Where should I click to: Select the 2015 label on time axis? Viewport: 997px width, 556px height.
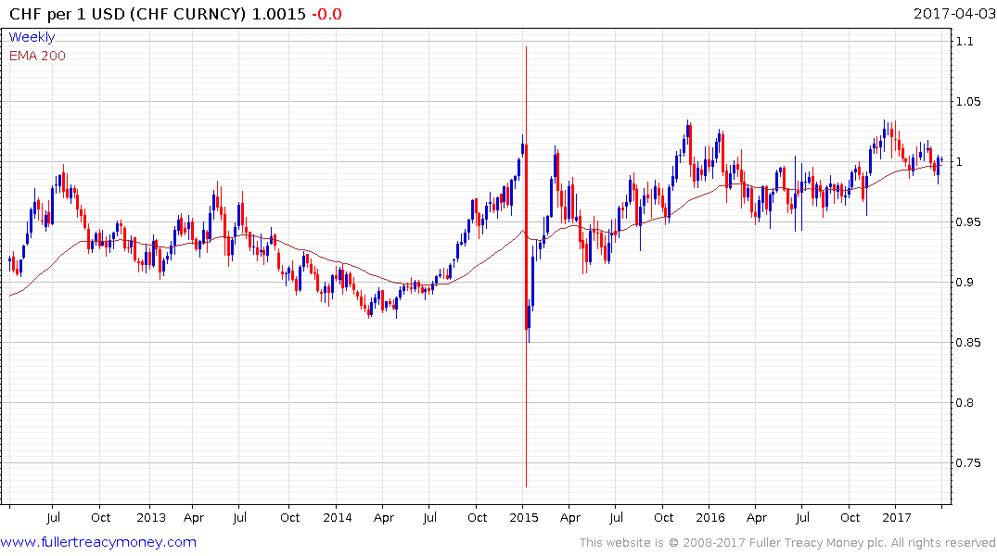[524, 517]
